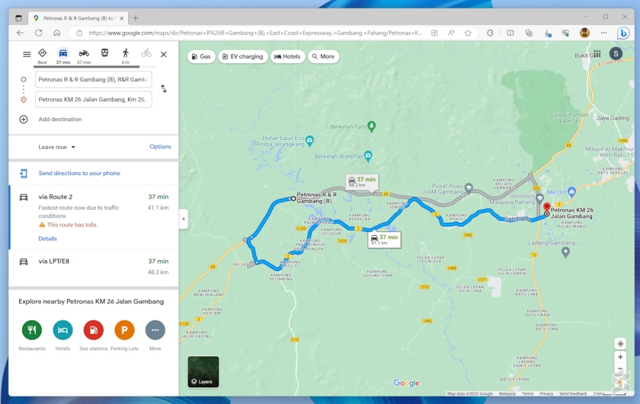The image size is (640, 404).
Task: Open the Google apps grid
Action: (x=597, y=54)
